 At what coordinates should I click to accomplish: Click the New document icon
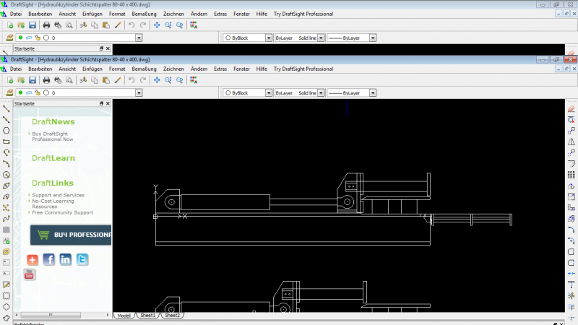[10, 80]
